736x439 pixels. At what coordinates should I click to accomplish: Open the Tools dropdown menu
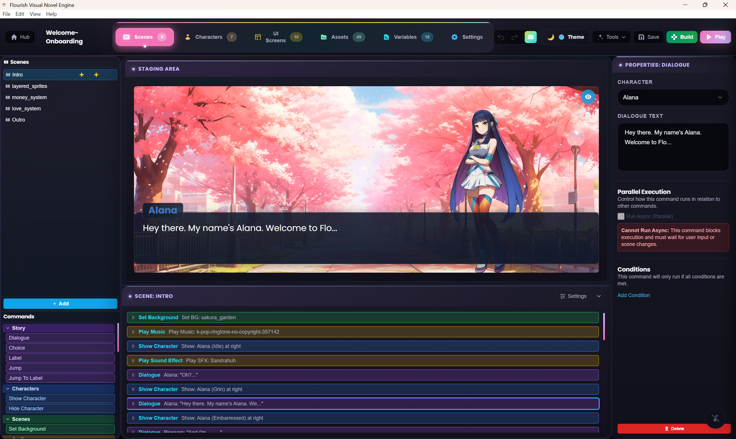click(x=612, y=37)
